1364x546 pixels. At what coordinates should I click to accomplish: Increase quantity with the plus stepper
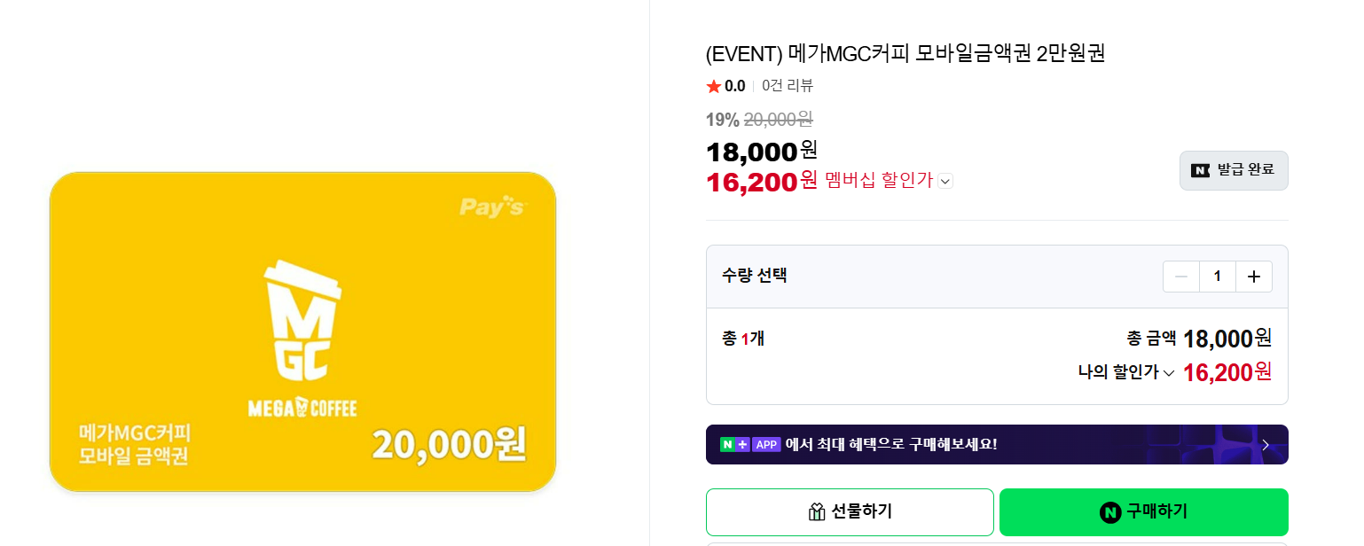[1253, 276]
